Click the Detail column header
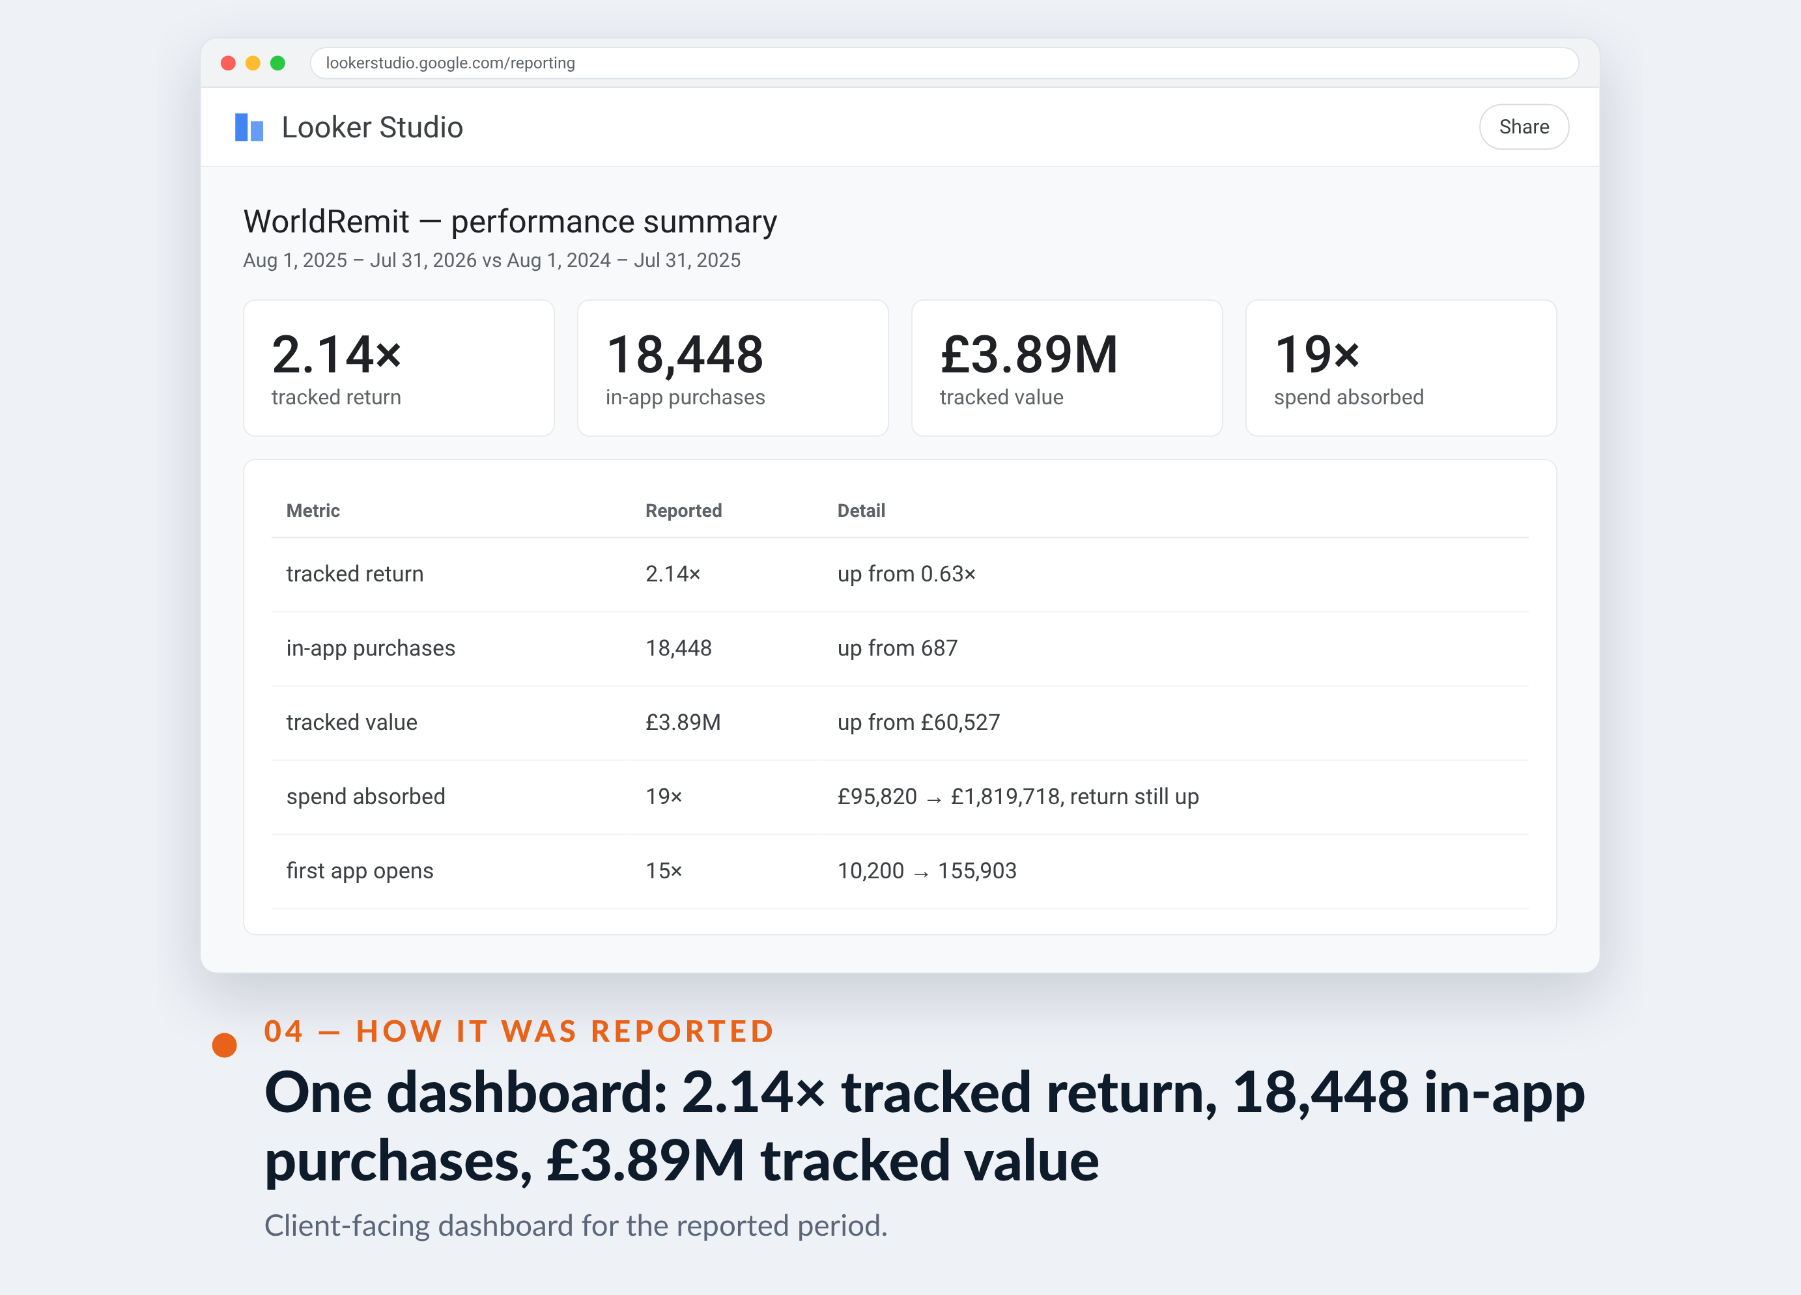This screenshot has width=1801, height=1295. click(861, 510)
